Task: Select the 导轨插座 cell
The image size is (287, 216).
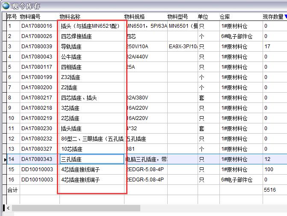Action: click(x=71, y=47)
